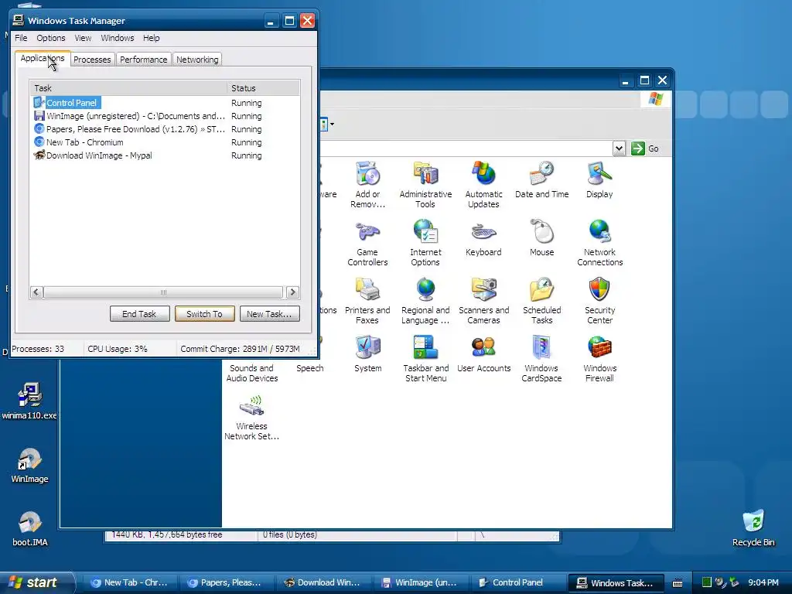The width and height of the screenshot is (792, 594).
Task: Open Printers and Faxes icon
Action: pyautogui.click(x=367, y=301)
